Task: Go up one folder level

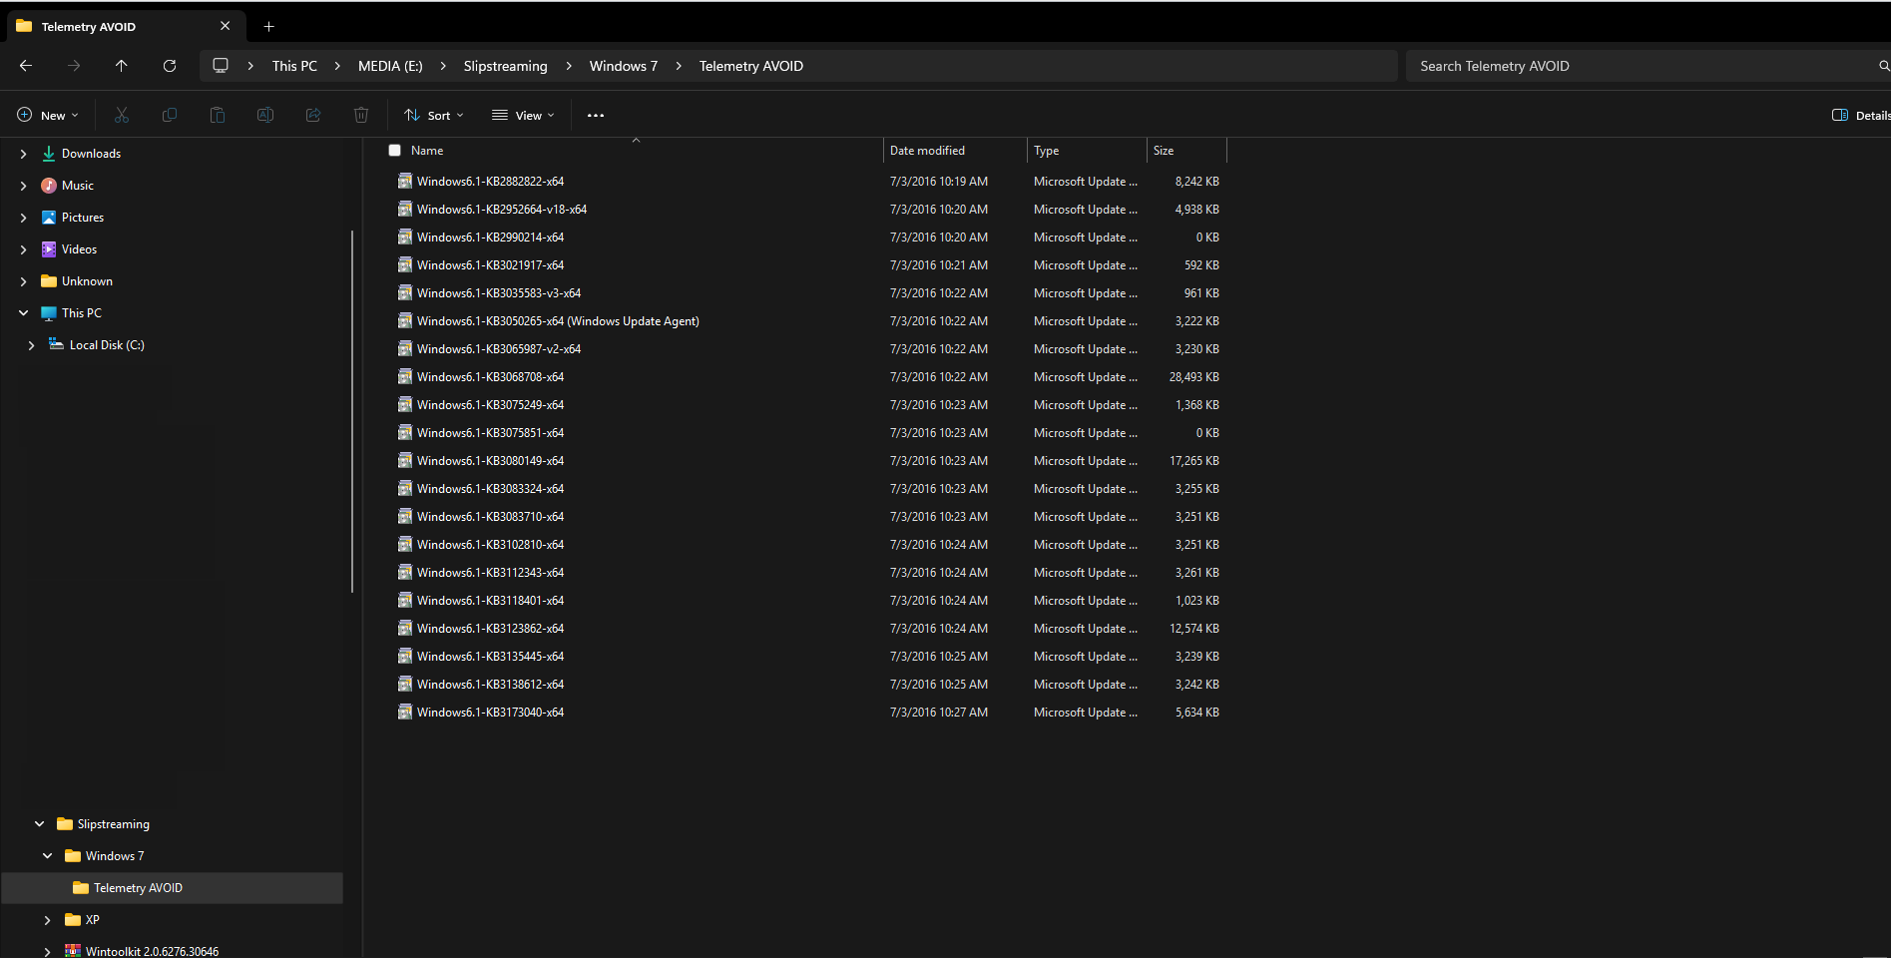Action: point(122,66)
